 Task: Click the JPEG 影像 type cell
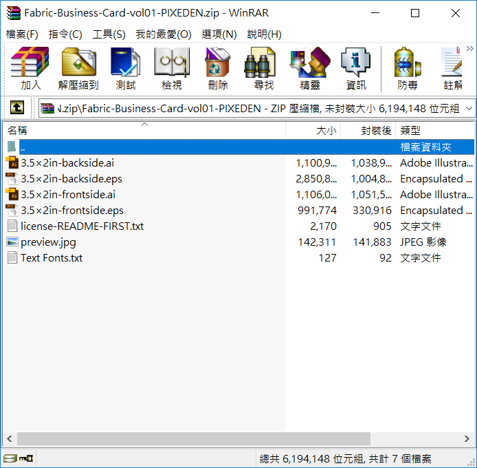423,242
